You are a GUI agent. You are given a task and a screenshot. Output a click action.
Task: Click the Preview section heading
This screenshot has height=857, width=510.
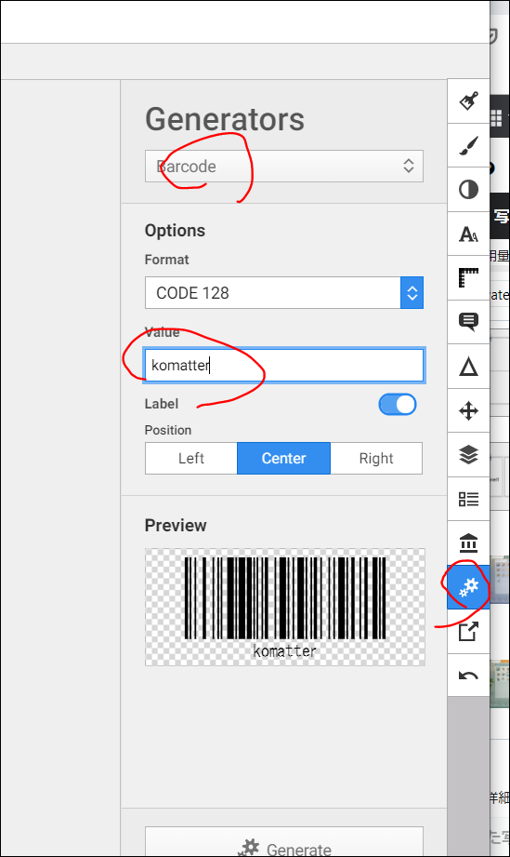click(x=176, y=525)
